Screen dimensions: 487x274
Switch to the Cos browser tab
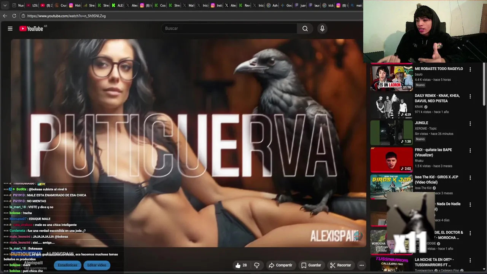coord(160,5)
